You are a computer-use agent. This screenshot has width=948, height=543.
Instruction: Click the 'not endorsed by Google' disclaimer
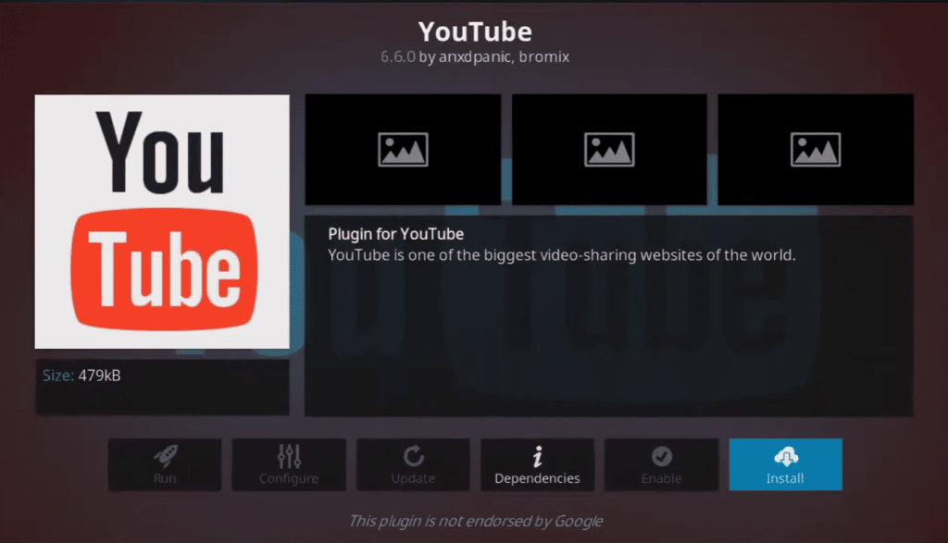pos(475,521)
